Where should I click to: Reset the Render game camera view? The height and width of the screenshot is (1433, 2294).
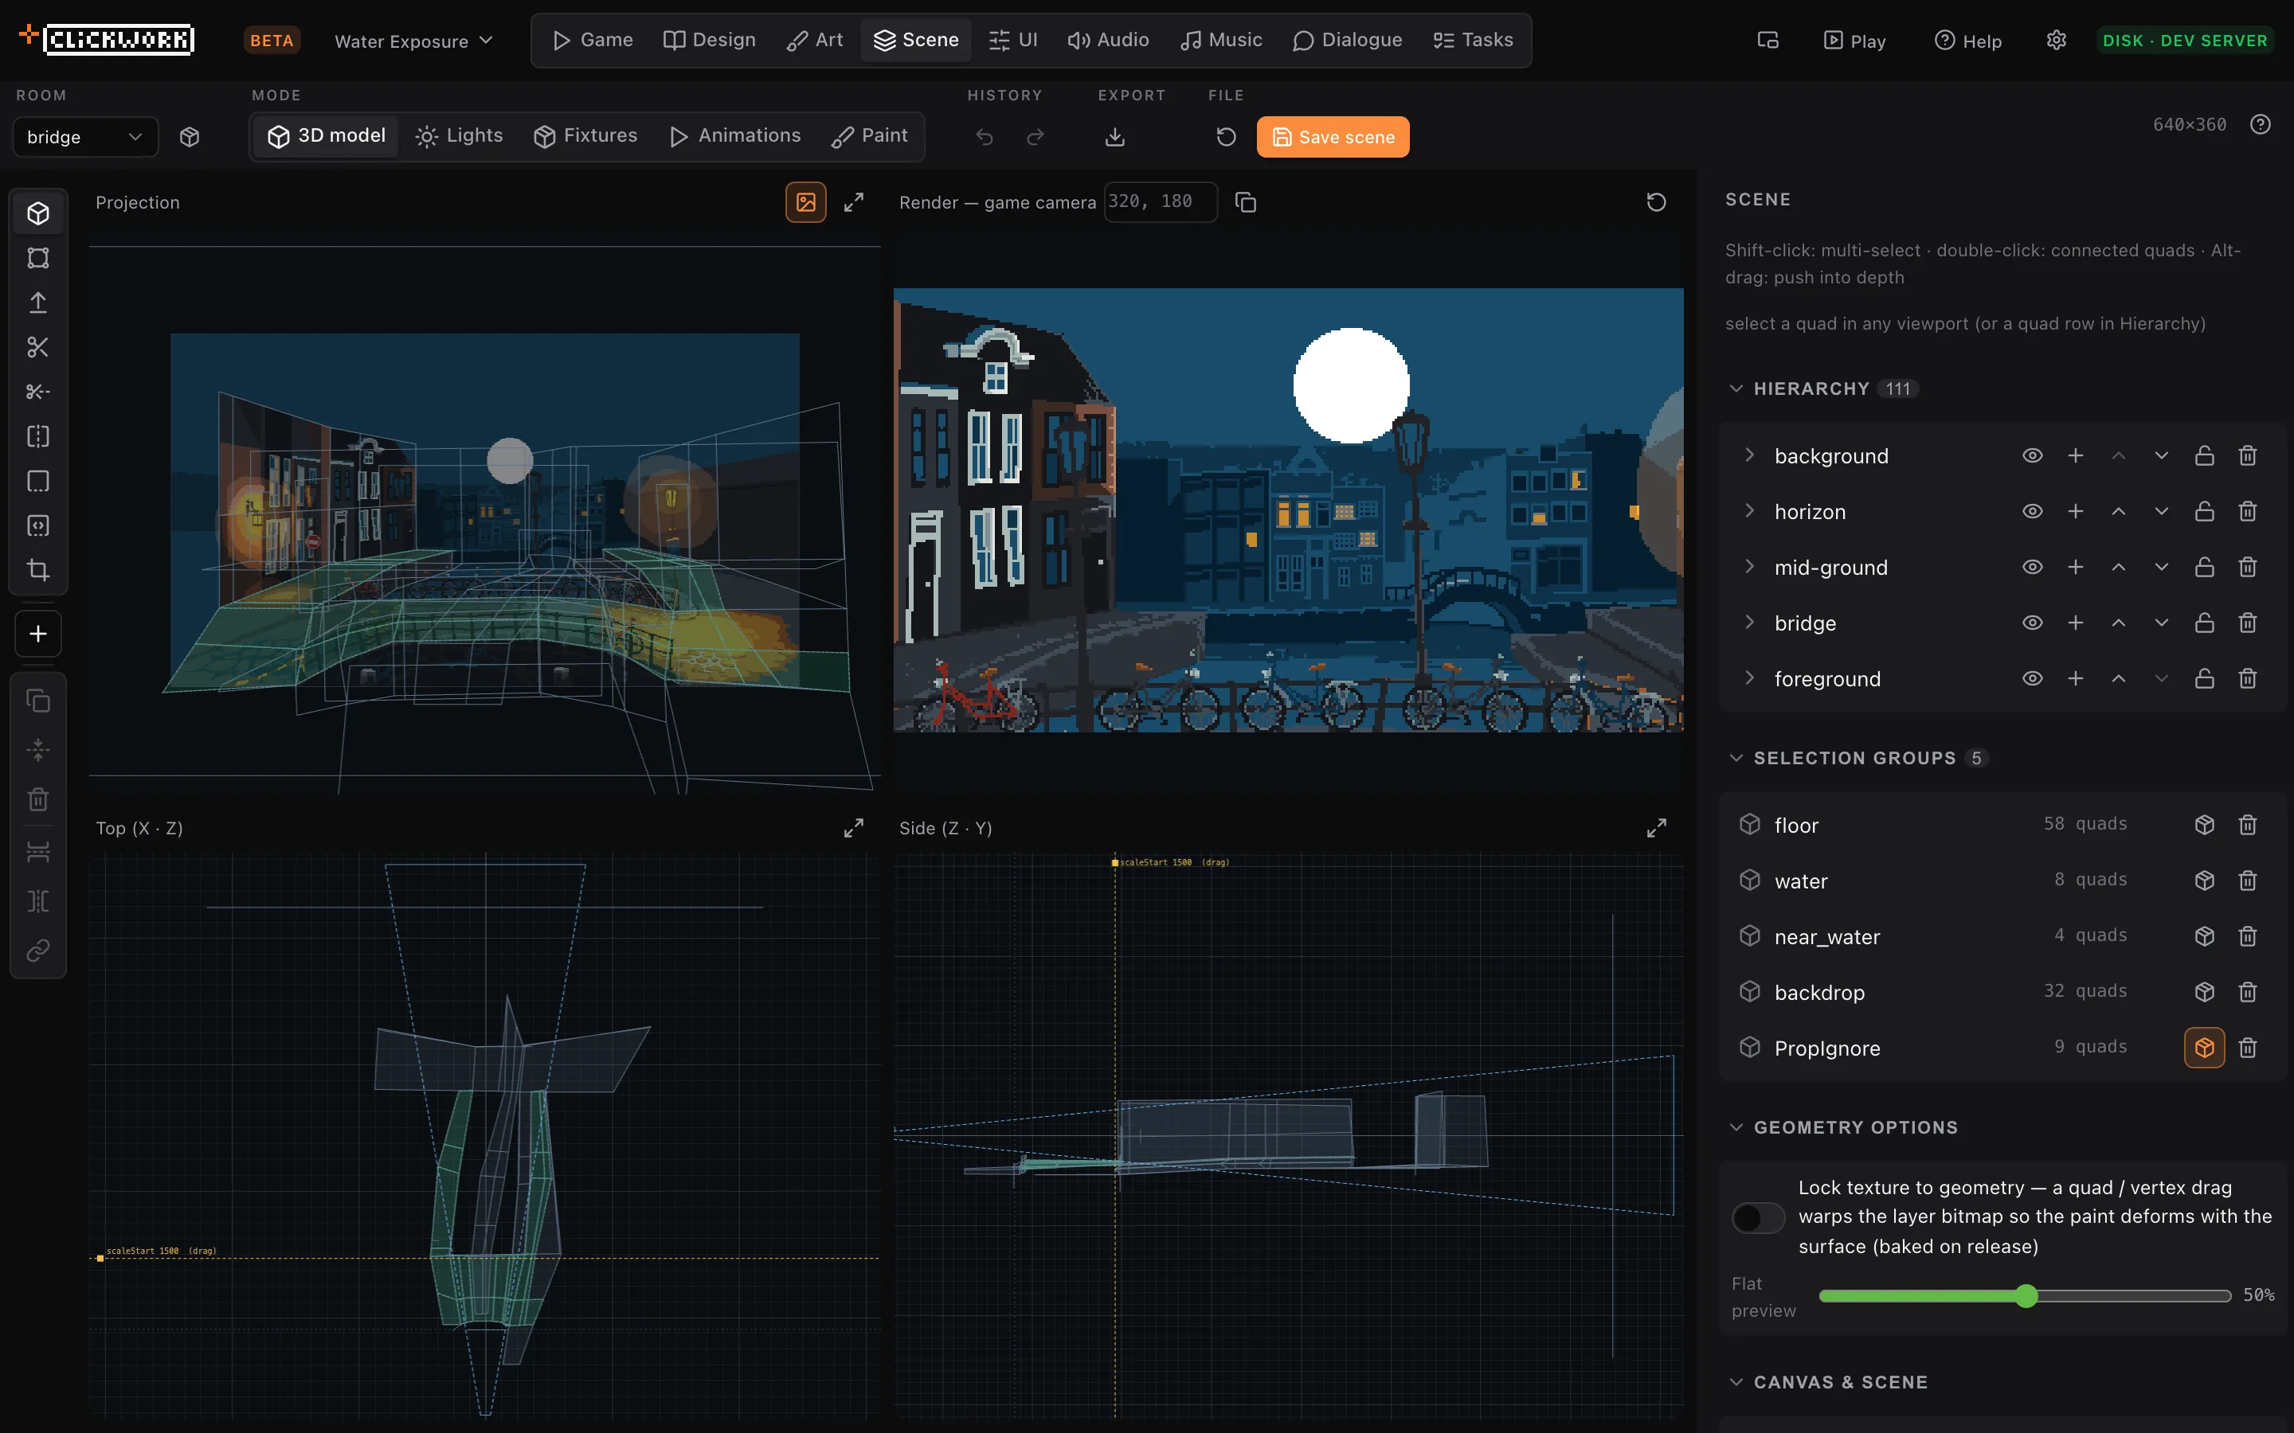tap(1656, 202)
